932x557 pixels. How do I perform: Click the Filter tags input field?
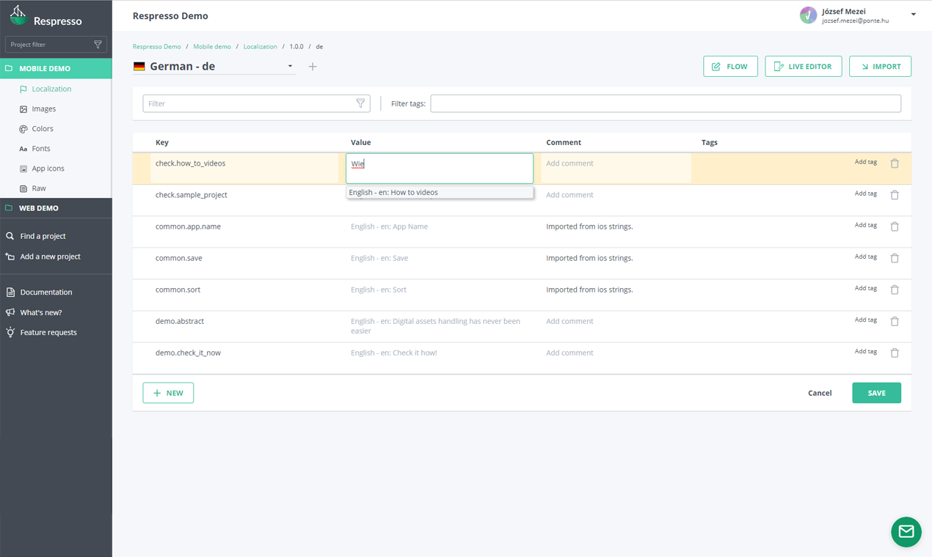point(665,103)
